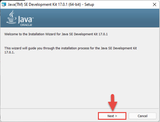Cancel the Java setup wizard
Image resolution: width=160 pixels, height=122 pixels.
pos(142,116)
